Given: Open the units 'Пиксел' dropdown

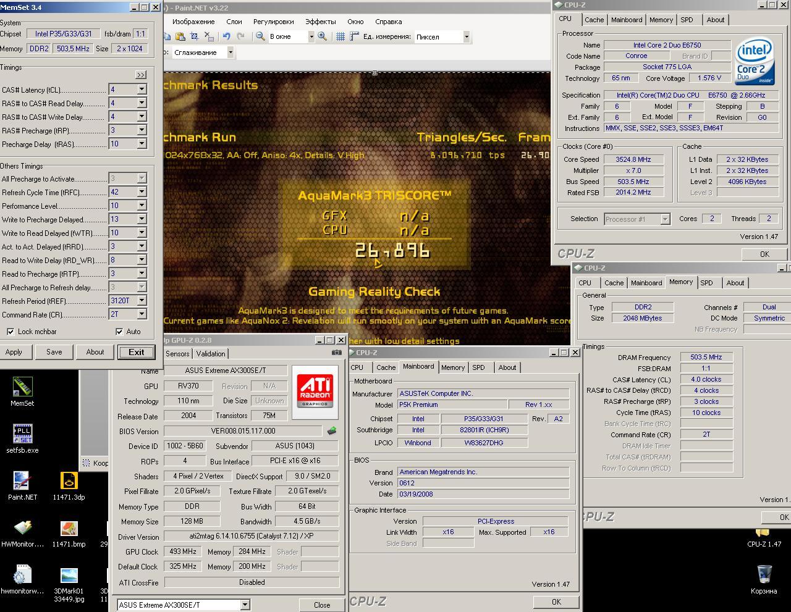Looking at the screenshot, I should pyautogui.click(x=466, y=36).
